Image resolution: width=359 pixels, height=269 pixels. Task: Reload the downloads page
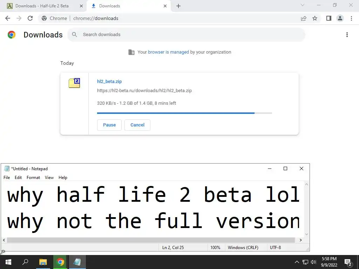(x=30, y=18)
